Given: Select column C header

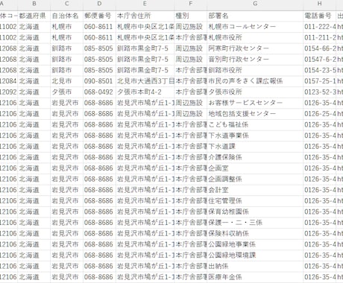Looking at the screenshot, I should pos(66,4).
